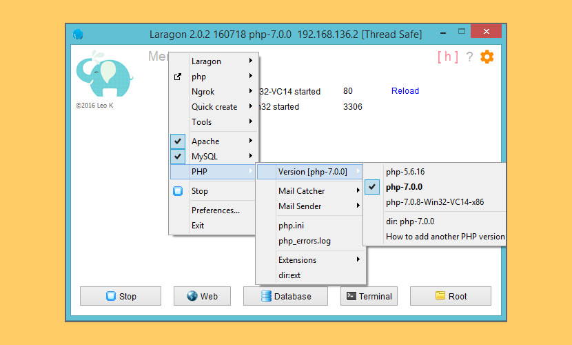Choose Quick create from the menu
Image resolution: width=572 pixels, height=345 pixels.
point(214,107)
